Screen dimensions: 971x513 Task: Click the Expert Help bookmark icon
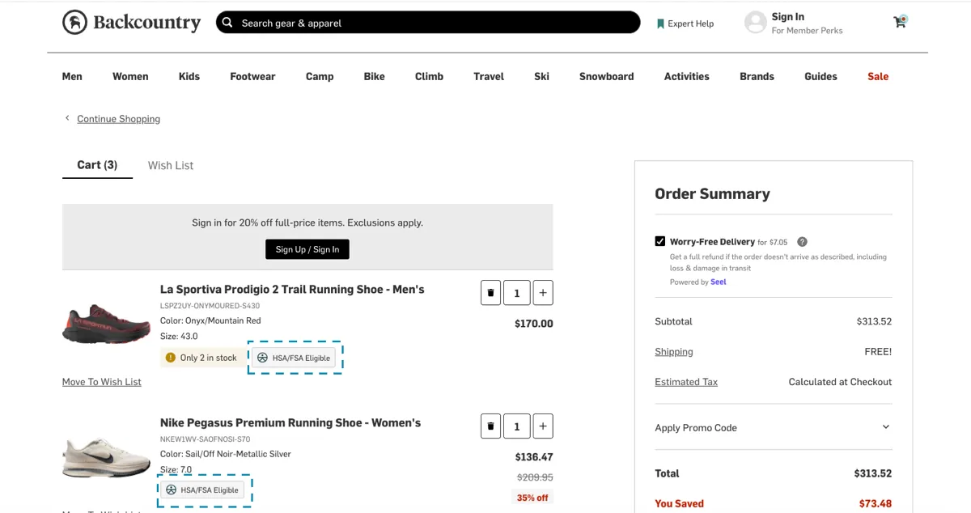[660, 23]
